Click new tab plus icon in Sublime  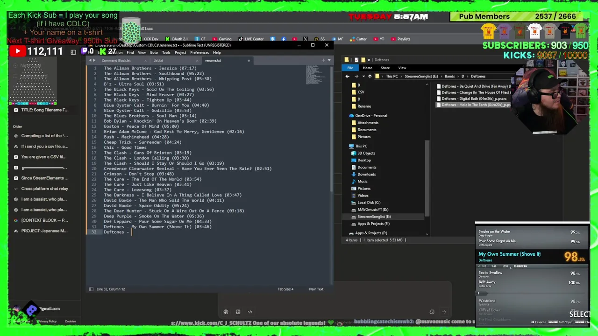pyautogui.click(x=323, y=60)
